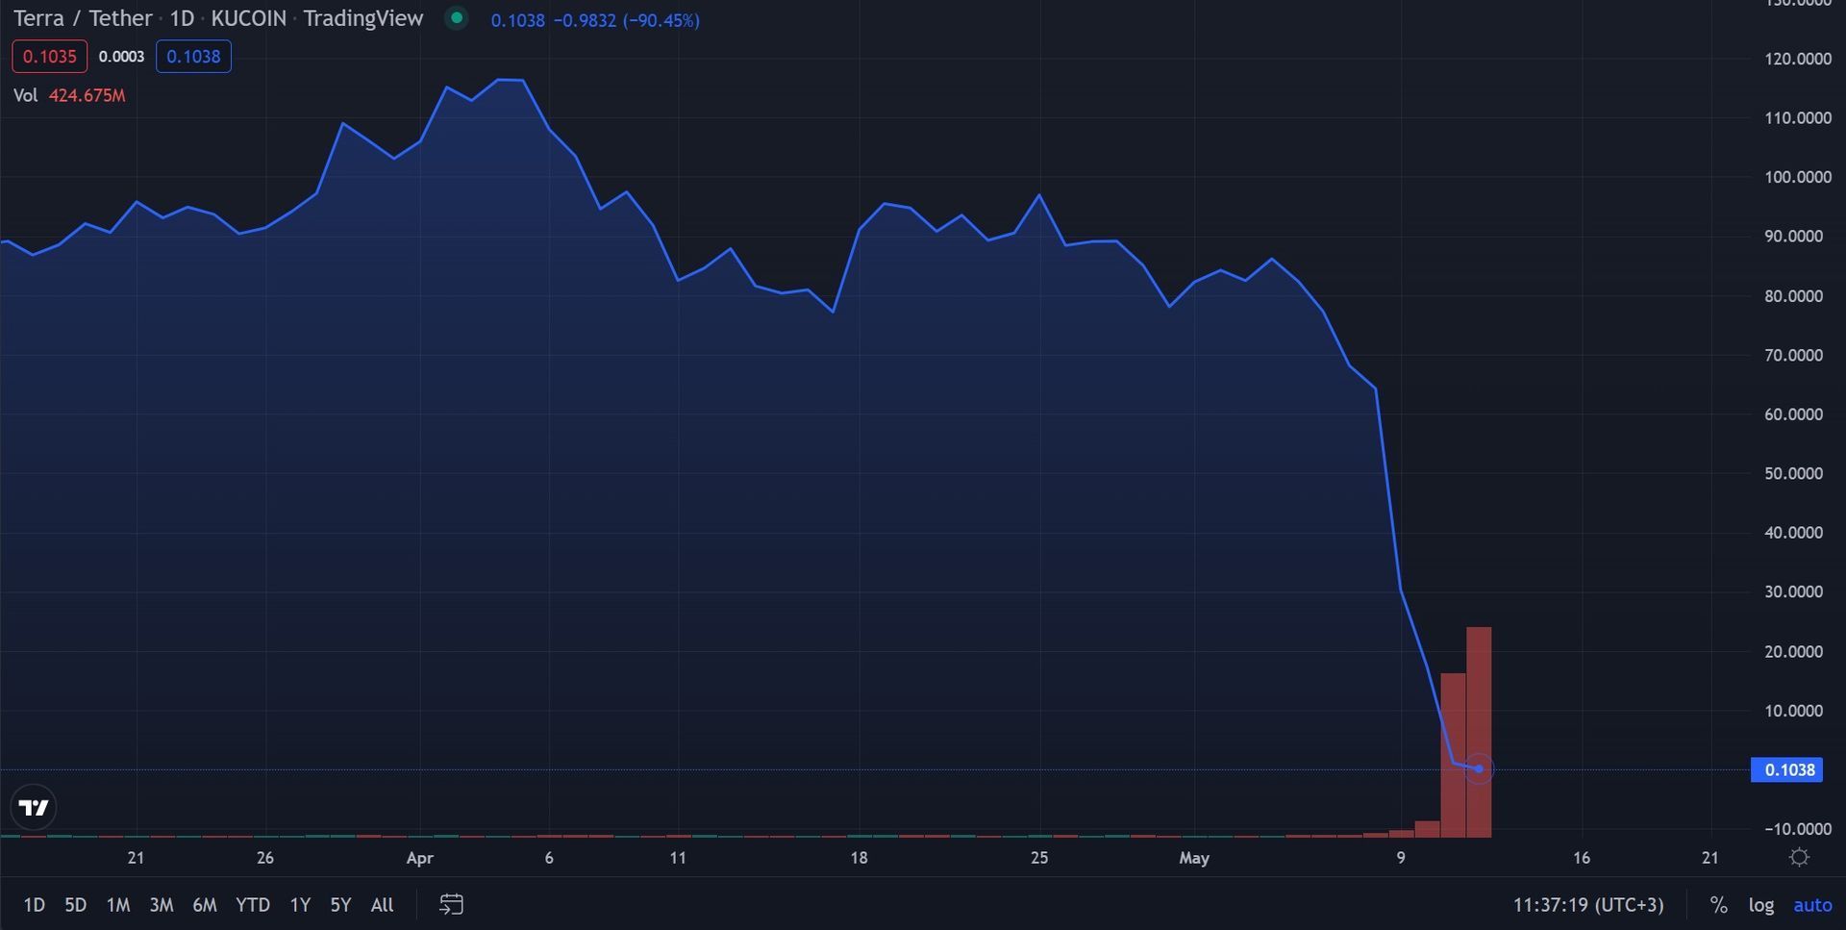Viewport: 1846px width, 930px height.
Task: Click the current price marker circle
Action: (x=1479, y=769)
